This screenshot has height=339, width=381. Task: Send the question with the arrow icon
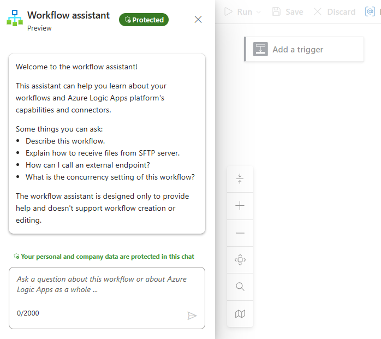[x=192, y=316]
